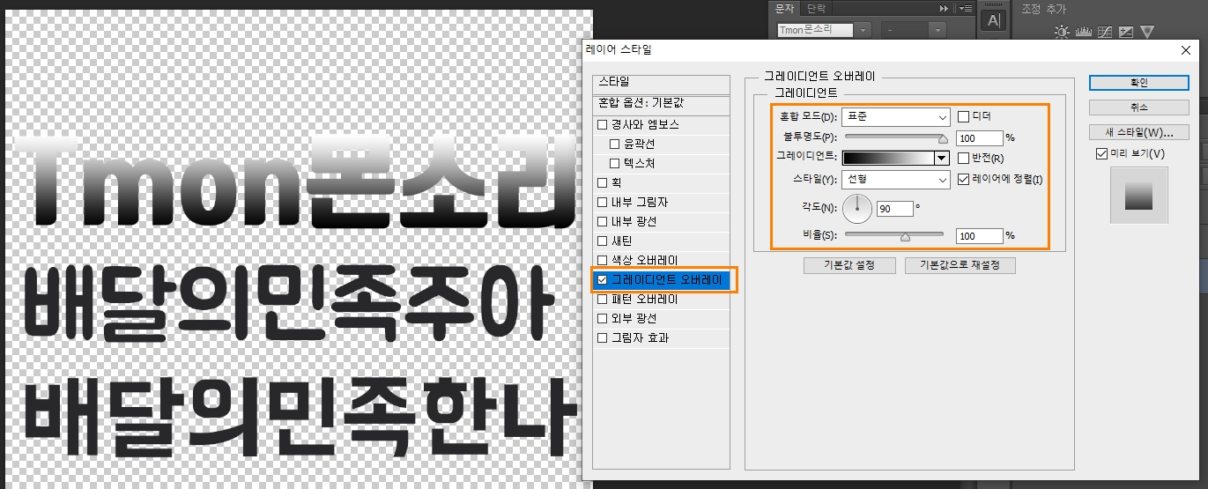Click the Tmon몬소리 gradient text on canvas
This screenshot has height=489, width=1208.
click(x=297, y=183)
